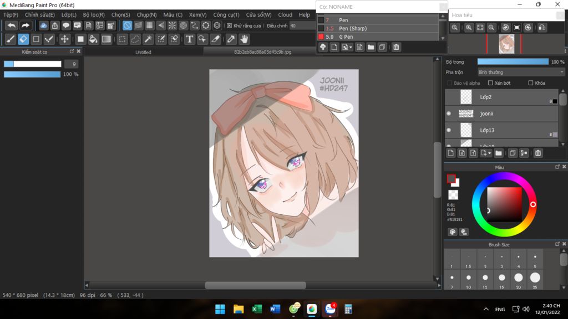Delete the selected brush with trash icon
The height and width of the screenshot is (319, 568).
(x=396, y=47)
